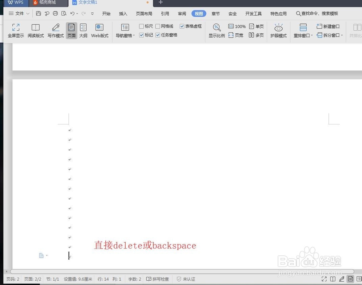The height and width of the screenshot is (285, 362).
Task: Activate writing mode (写作模式)
Action: tap(56, 30)
